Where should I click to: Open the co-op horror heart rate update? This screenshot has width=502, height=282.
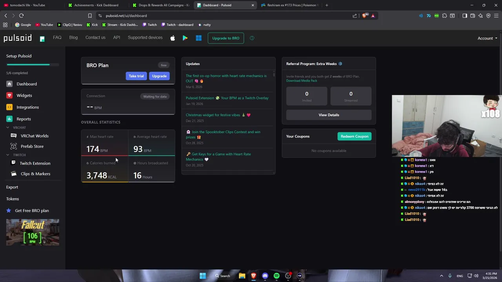tap(226, 78)
